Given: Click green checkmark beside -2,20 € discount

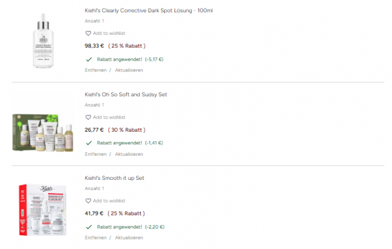Looking at the screenshot, I should [89, 227].
